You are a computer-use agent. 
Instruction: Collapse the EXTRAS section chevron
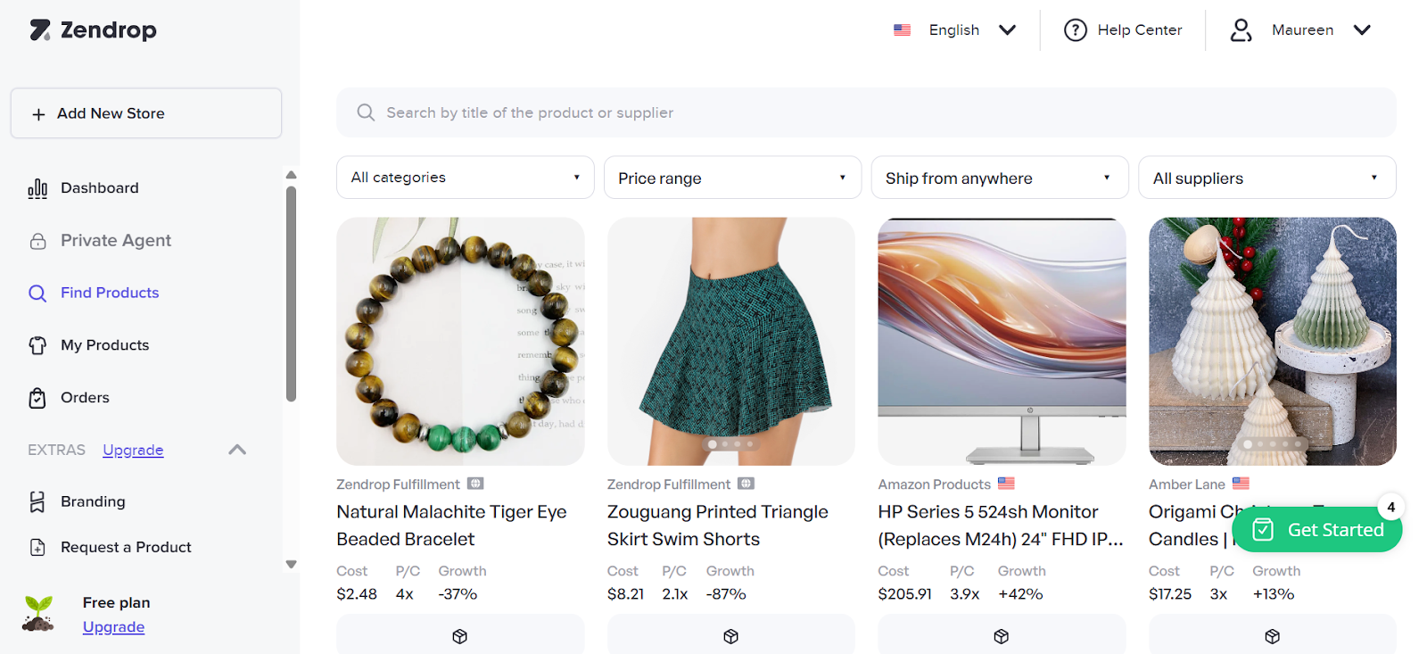point(236,450)
